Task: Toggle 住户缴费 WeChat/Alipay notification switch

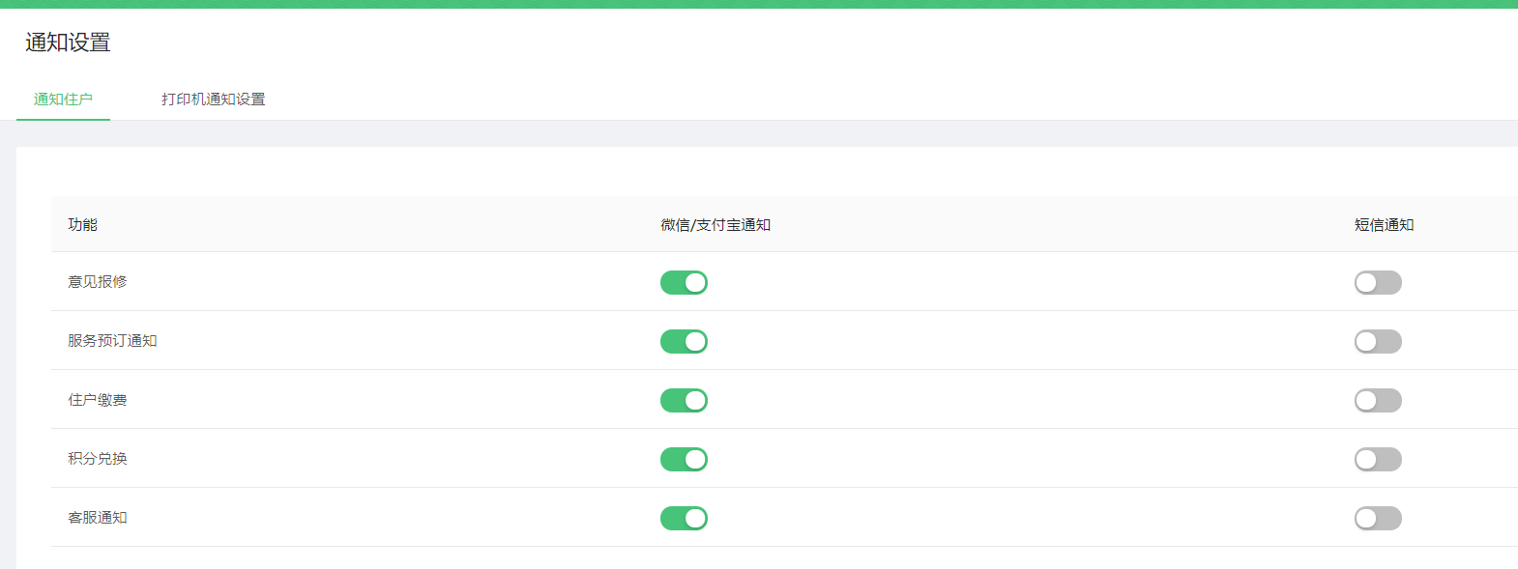Action: tap(684, 400)
